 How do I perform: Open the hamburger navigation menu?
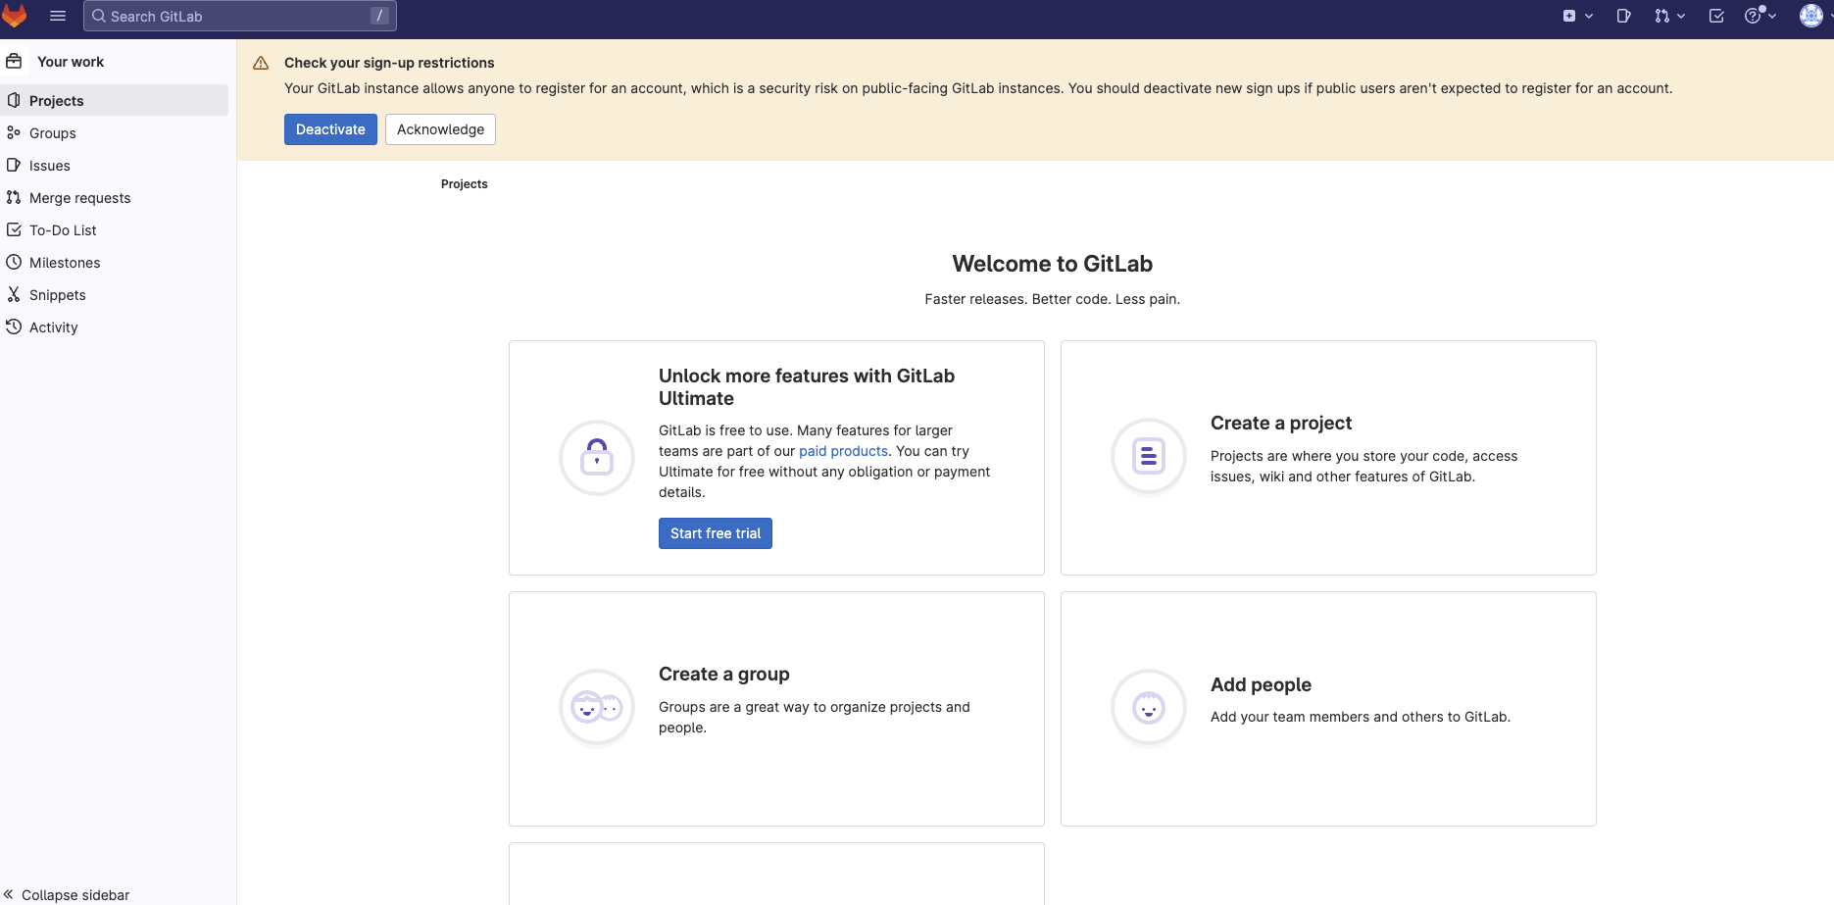pos(58,15)
